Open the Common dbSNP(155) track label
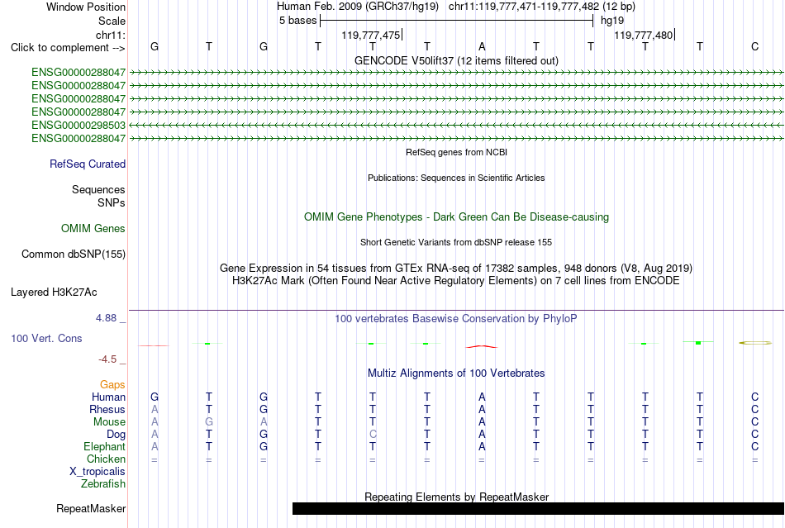This screenshot has width=785, height=528. pyautogui.click(x=74, y=254)
